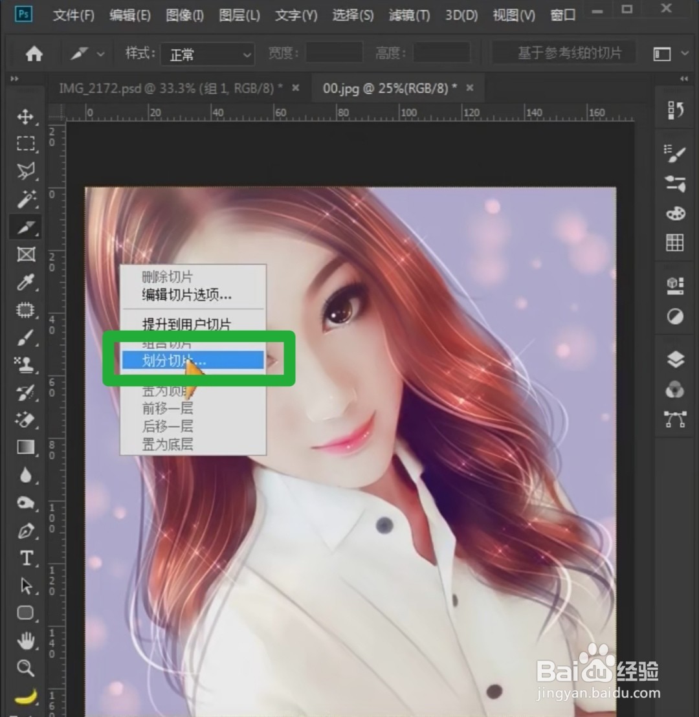Open the 3D(D) menu

pos(461,16)
